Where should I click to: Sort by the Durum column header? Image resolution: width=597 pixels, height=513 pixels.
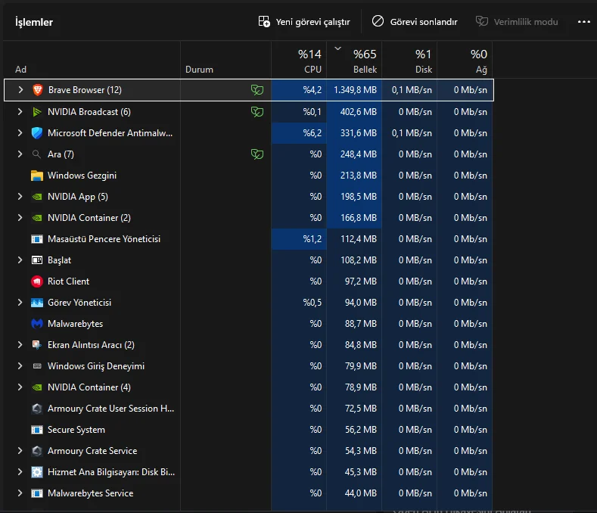click(x=225, y=60)
